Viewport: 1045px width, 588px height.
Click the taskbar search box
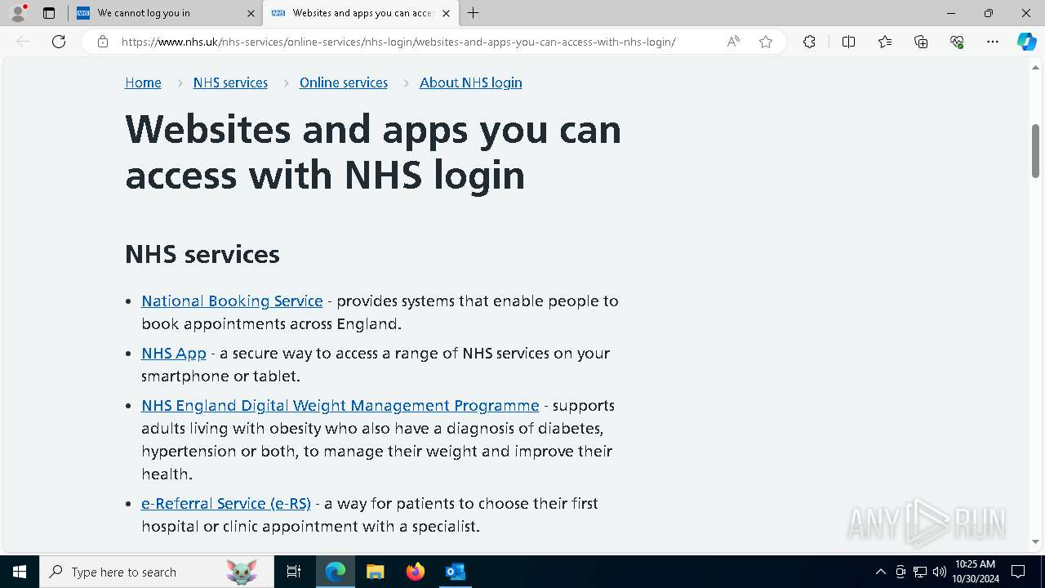click(157, 572)
